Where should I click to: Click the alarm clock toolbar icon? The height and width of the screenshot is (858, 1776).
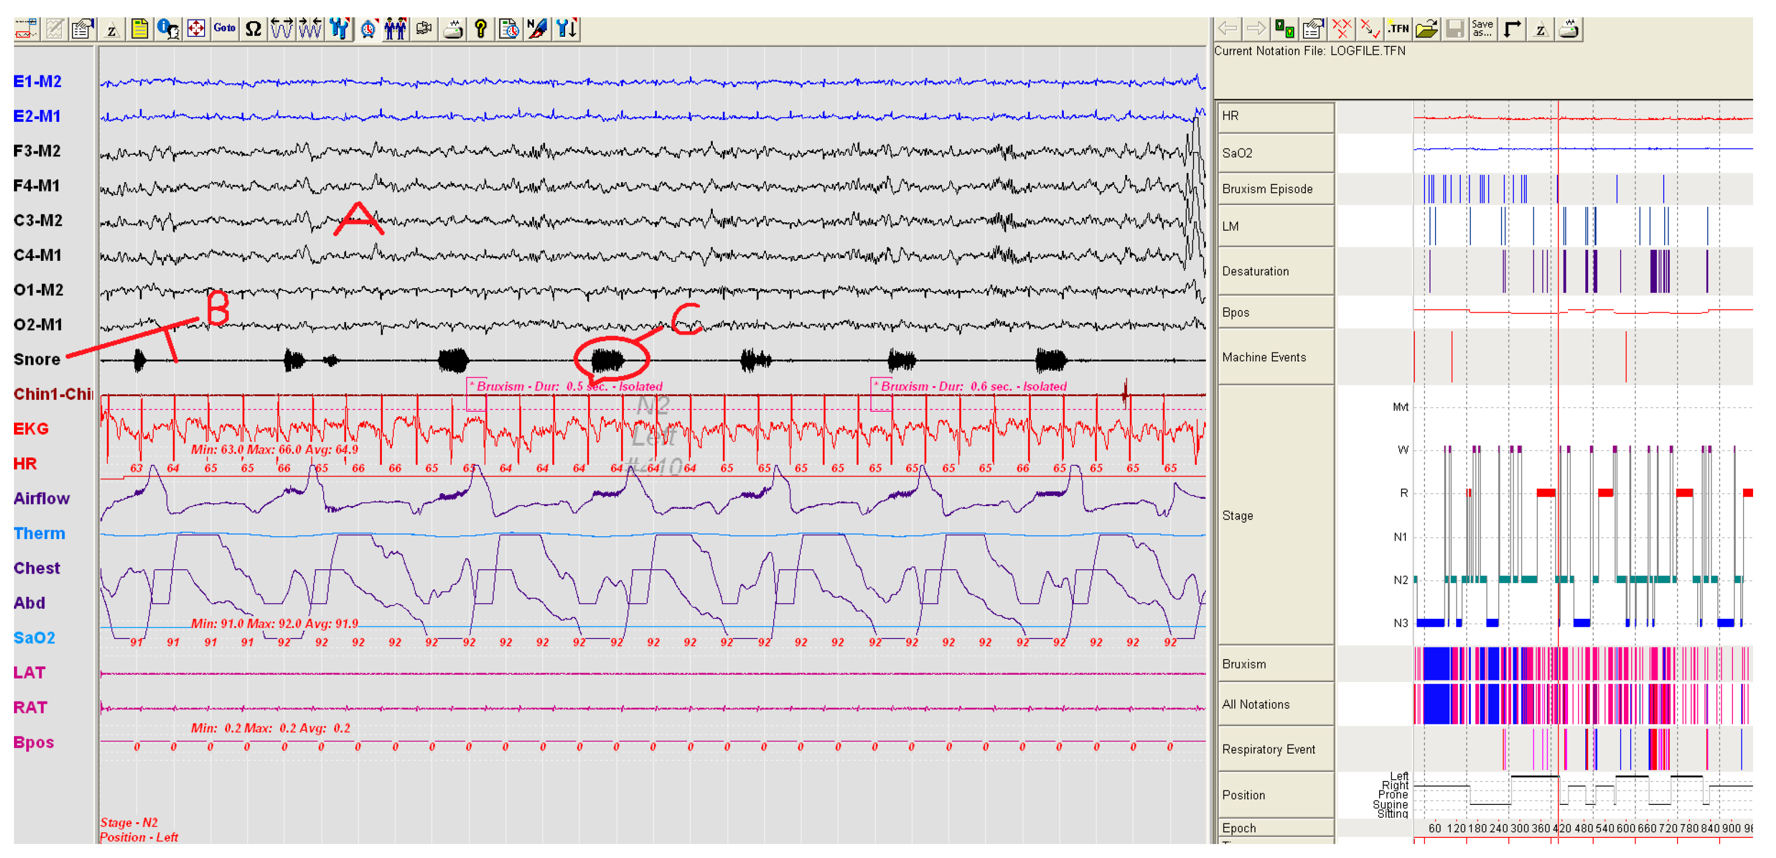(x=368, y=28)
